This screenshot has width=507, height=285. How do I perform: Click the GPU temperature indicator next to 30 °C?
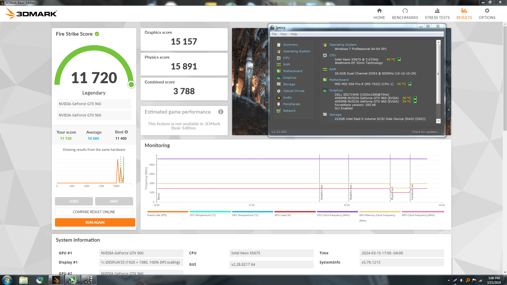[415, 98]
